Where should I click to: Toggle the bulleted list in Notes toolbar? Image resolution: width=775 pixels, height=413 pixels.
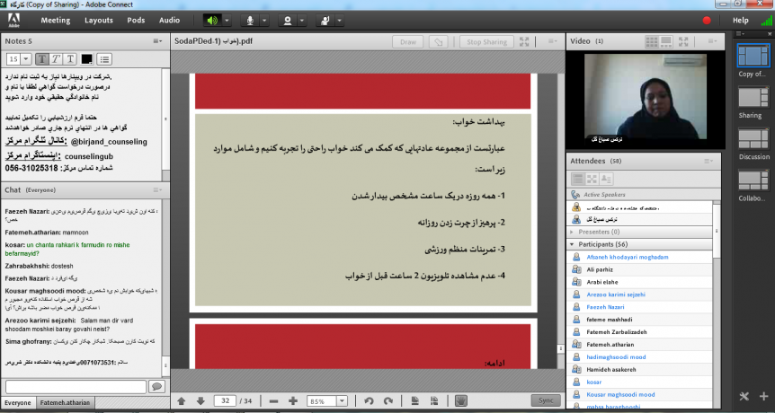coord(104,59)
